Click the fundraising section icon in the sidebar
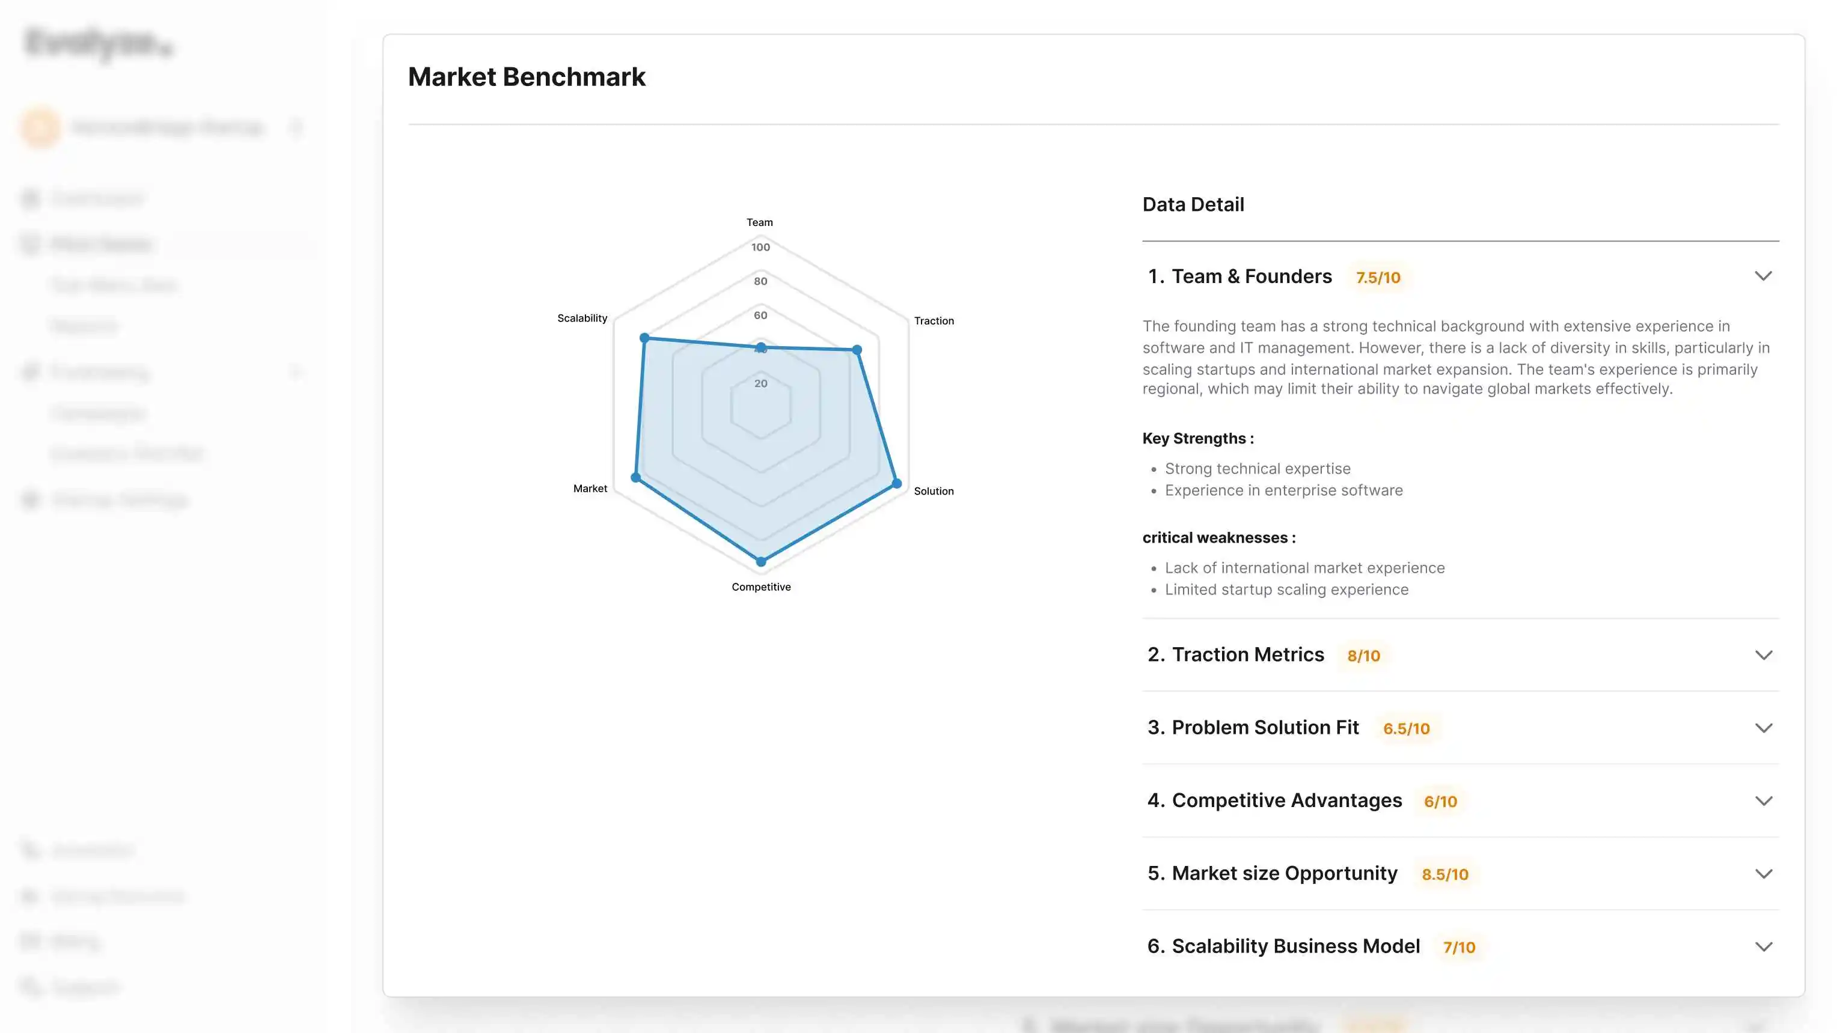The width and height of the screenshot is (1837, 1033). [30, 371]
